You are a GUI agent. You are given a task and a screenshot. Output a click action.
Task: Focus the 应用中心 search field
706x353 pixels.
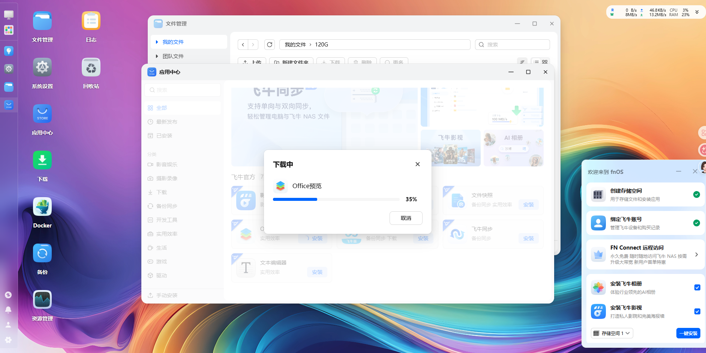tap(183, 90)
